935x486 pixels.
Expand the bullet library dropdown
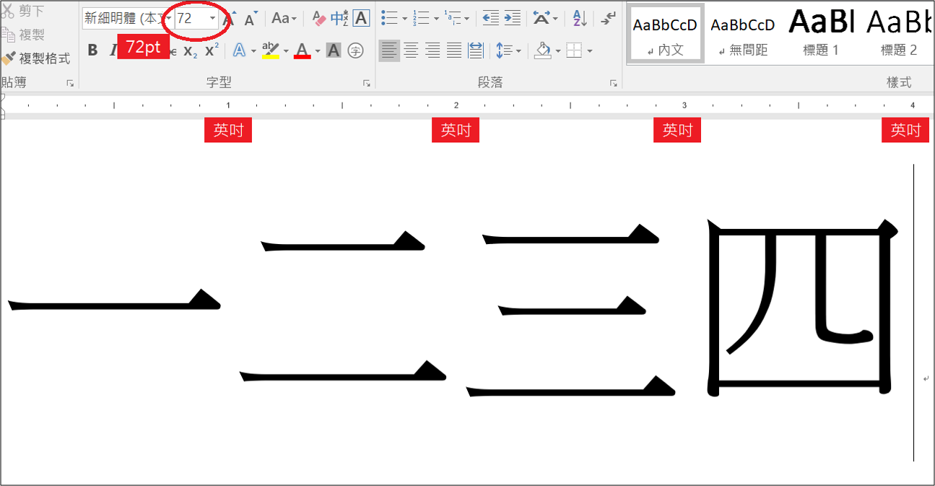[x=404, y=19]
